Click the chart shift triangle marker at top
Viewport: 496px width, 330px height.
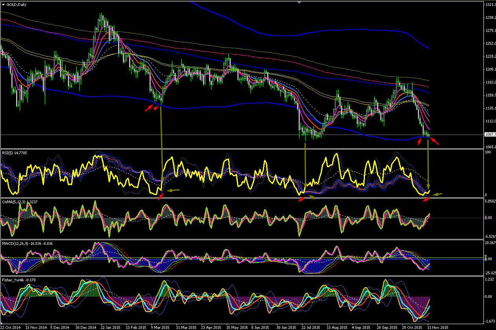(x=299, y=2)
